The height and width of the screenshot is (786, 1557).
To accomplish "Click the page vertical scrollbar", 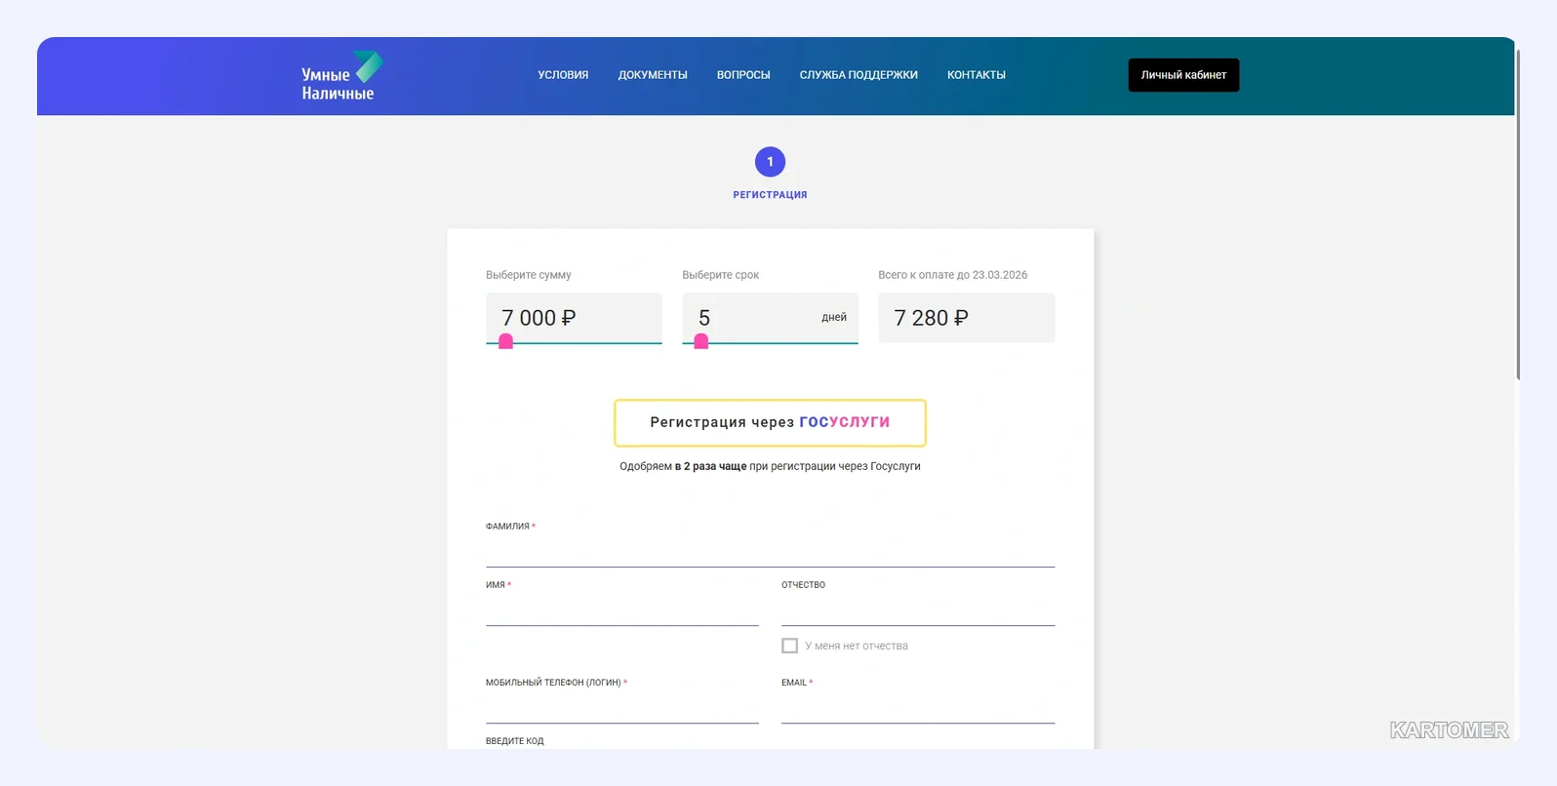I will pos(1518,215).
